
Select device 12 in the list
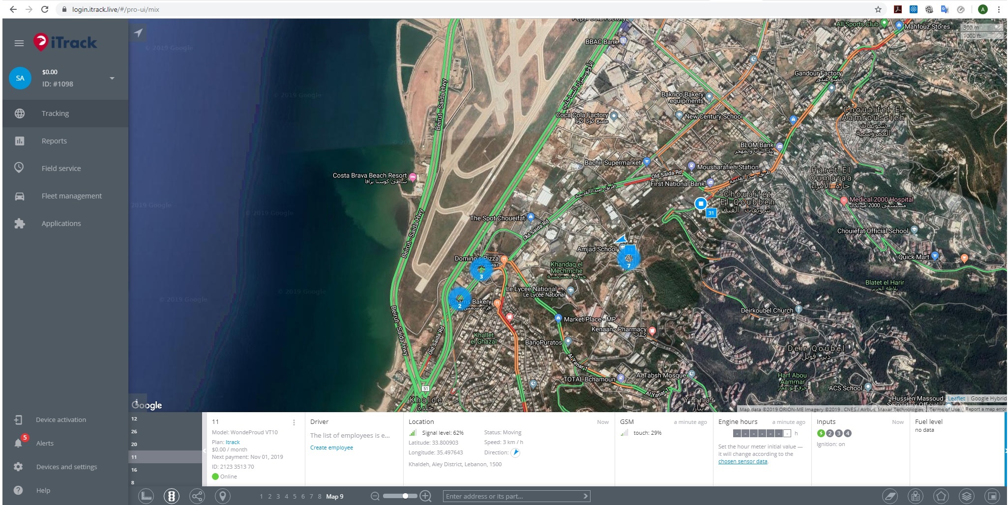click(x=166, y=419)
